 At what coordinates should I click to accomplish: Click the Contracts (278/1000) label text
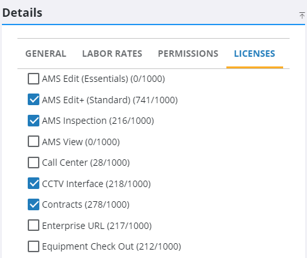(x=86, y=204)
